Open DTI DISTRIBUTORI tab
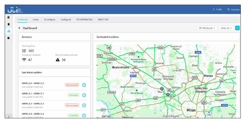The width and height of the screenshot is (244, 123). [x=84, y=20]
